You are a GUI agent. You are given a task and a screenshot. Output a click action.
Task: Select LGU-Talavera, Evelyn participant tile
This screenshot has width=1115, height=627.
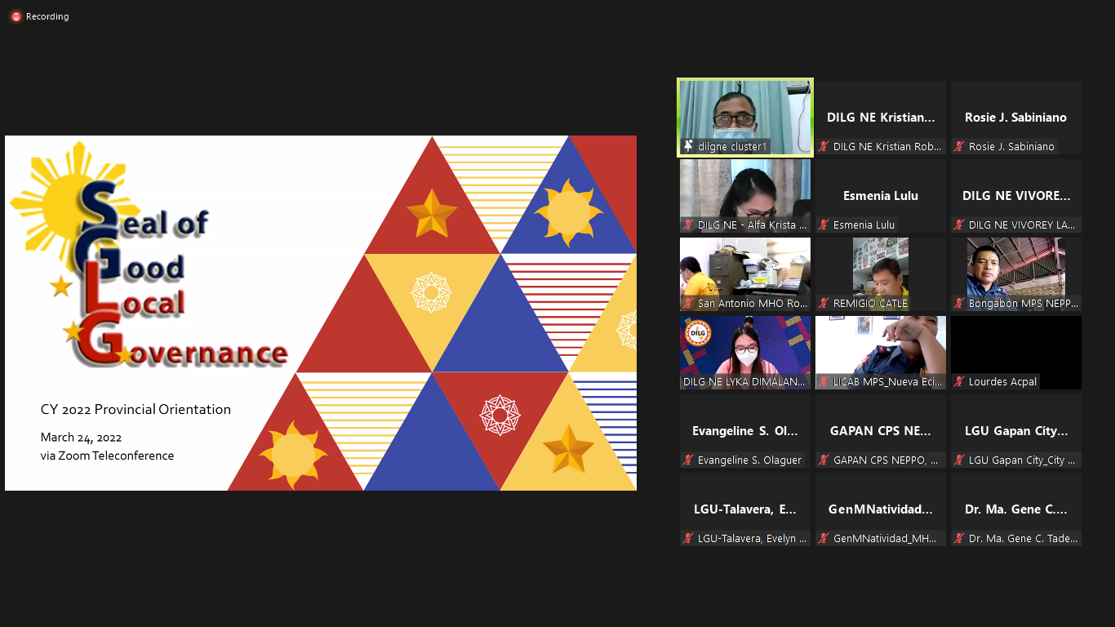point(745,509)
